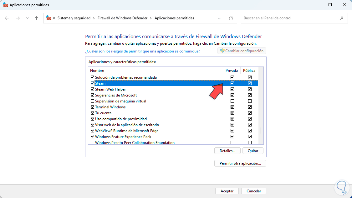Viewport: 352px width, 198px height.
Task: Click the window title firewall icon
Action: click(x=5, y=5)
